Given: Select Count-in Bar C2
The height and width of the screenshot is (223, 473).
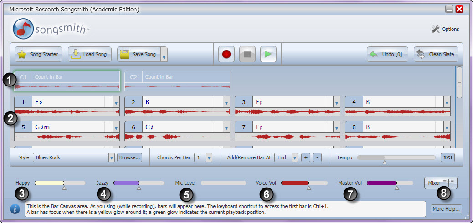Looking at the screenshot, I should pyautogui.click(x=177, y=81).
